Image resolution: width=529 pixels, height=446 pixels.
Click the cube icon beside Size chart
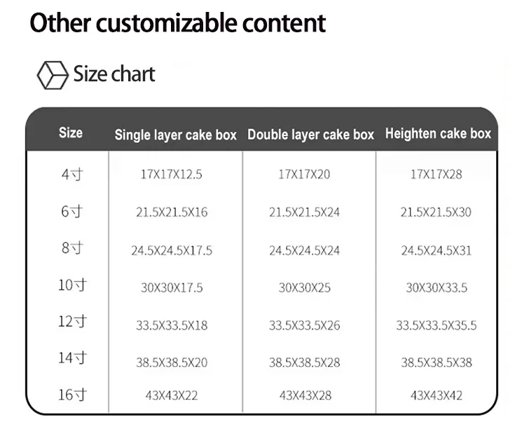tap(53, 75)
